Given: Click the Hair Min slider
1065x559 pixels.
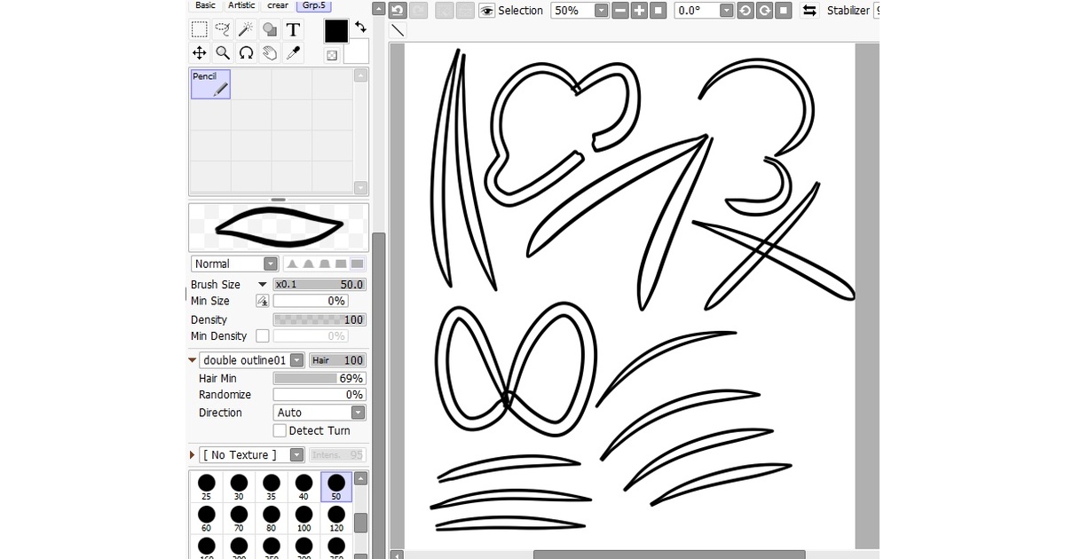Looking at the screenshot, I should coord(319,378).
